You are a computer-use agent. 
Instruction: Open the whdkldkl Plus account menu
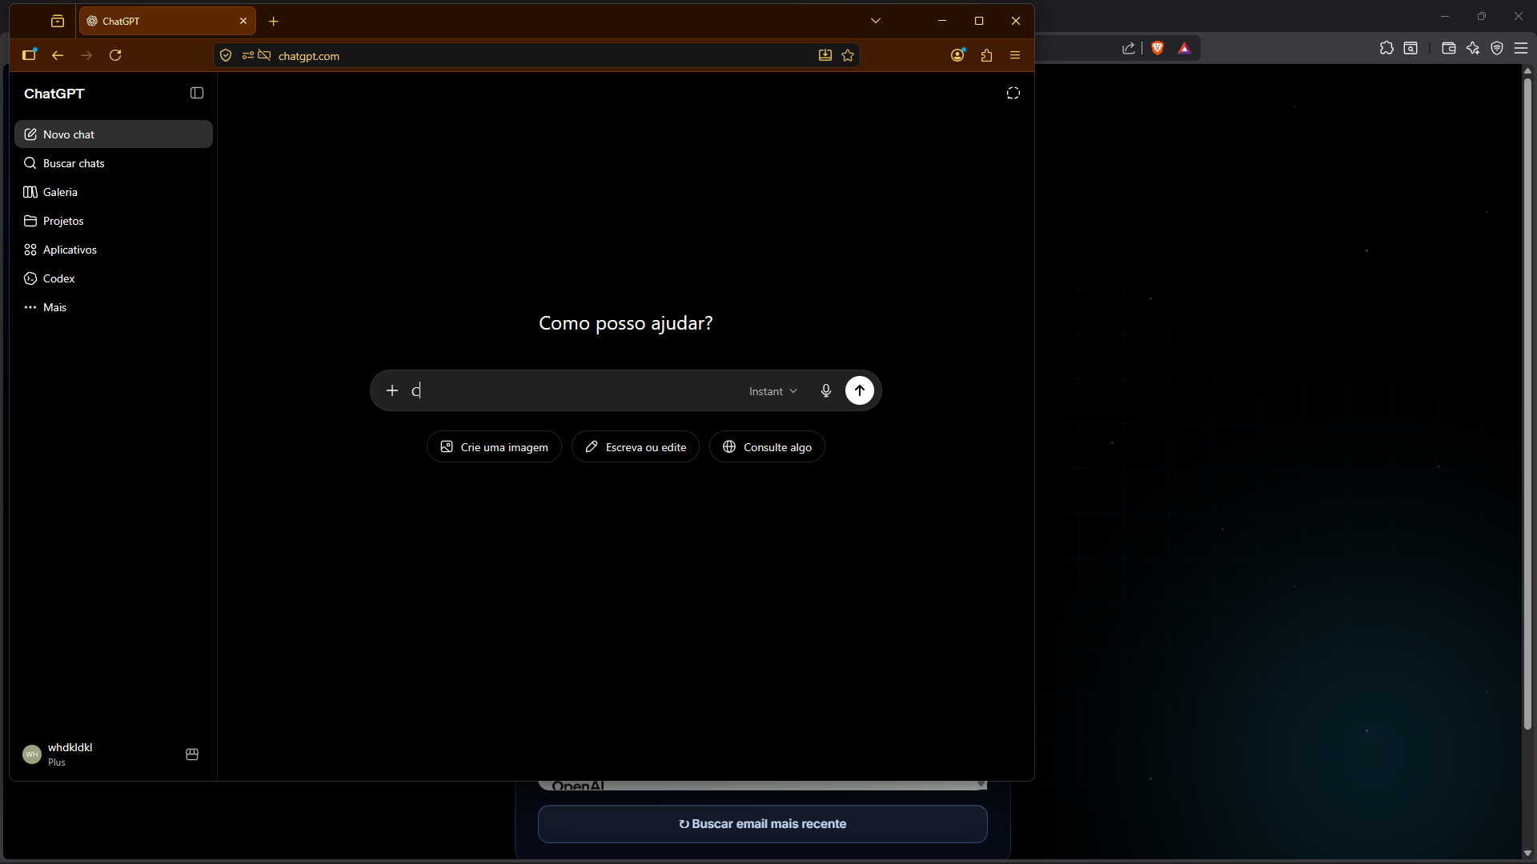pyautogui.click(x=96, y=754)
